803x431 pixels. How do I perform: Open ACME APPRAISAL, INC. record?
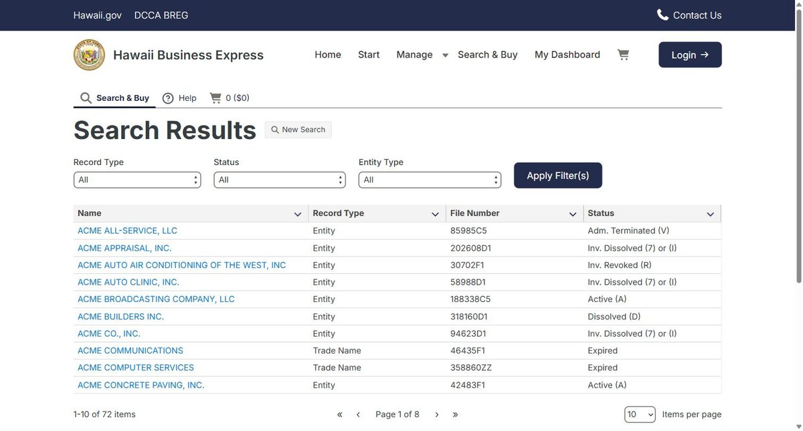pos(124,248)
